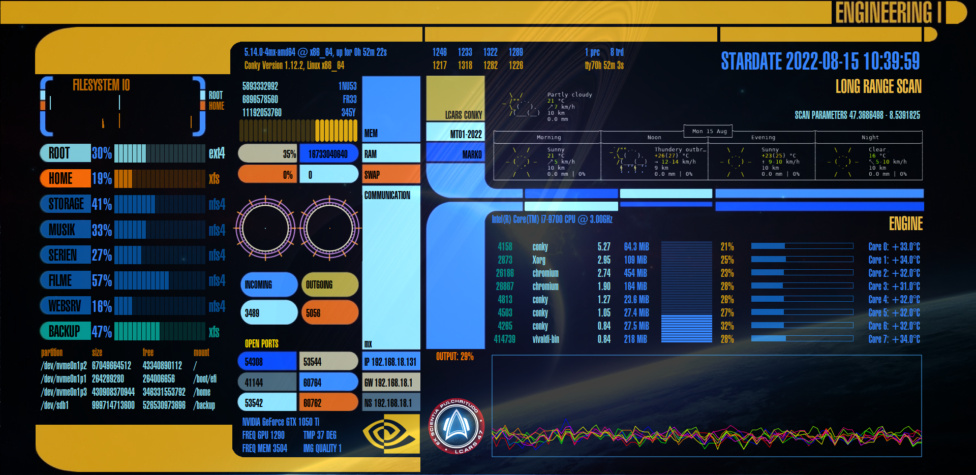Click the Core 0 usage bar
Screen dimensions: 976x475
pos(802,246)
